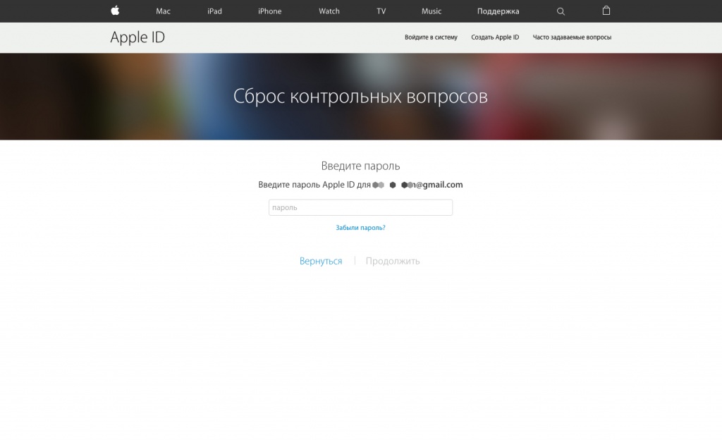Open the search magnifier icon
The width and height of the screenshot is (722, 440).
click(561, 11)
